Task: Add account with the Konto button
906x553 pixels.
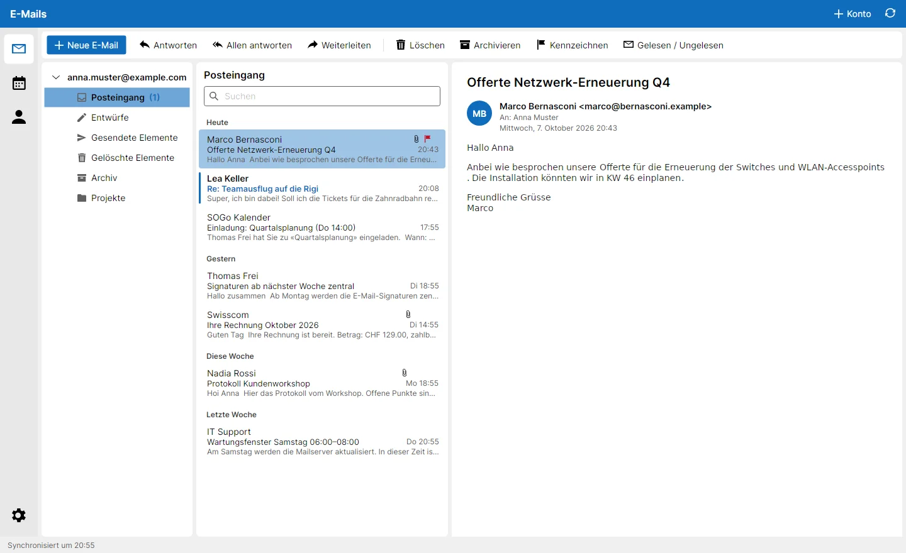Action: [853, 14]
